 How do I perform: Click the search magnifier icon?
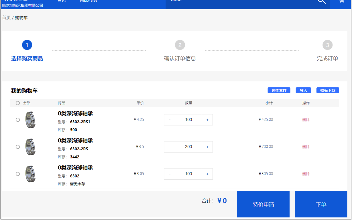point(321,2)
